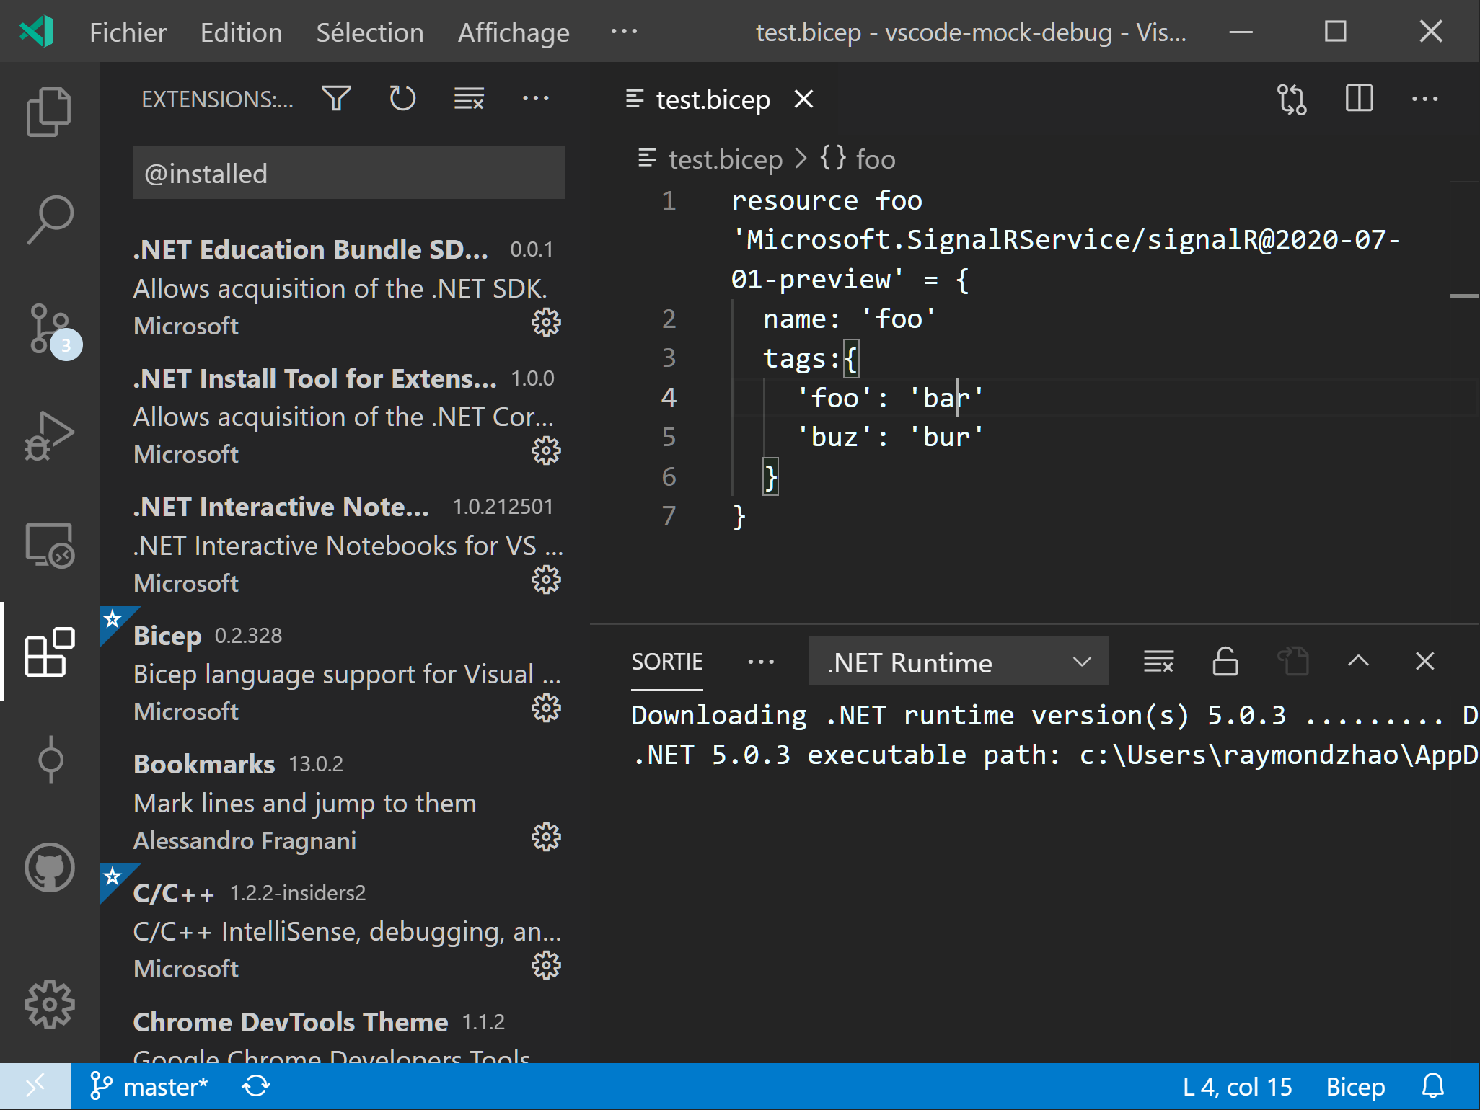The width and height of the screenshot is (1480, 1110).
Task: Manage .NET Education Bundle SDK extension gear
Action: point(546,323)
